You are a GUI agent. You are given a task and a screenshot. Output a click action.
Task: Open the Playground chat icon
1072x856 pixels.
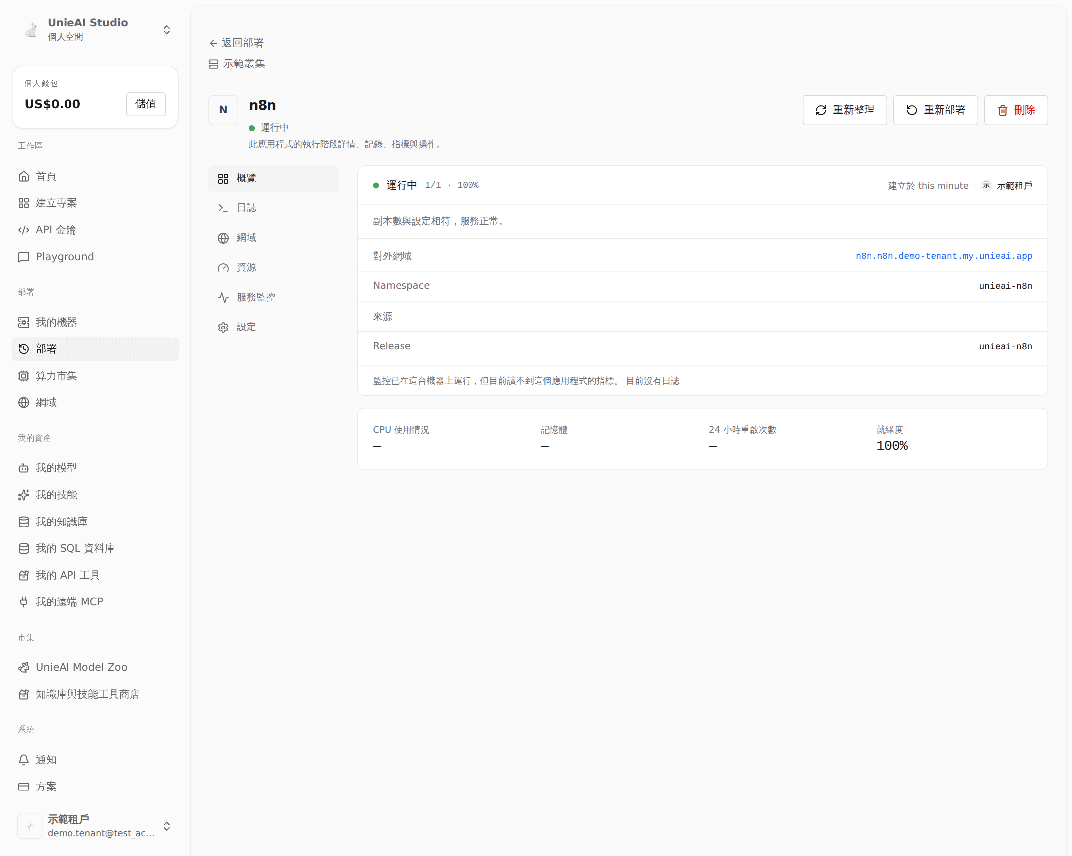click(x=24, y=257)
